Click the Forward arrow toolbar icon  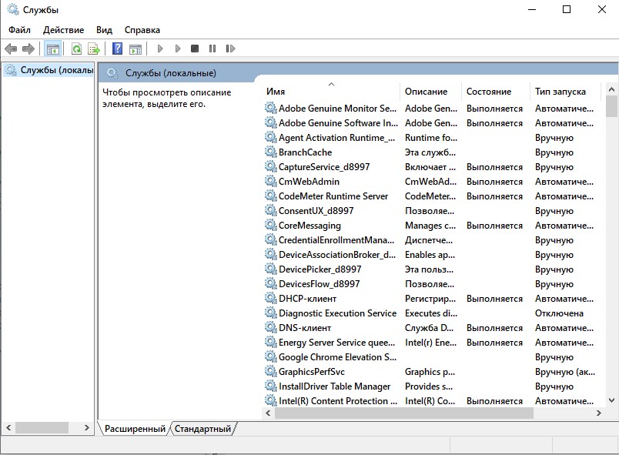pyautogui.click(x=28, y=49)
